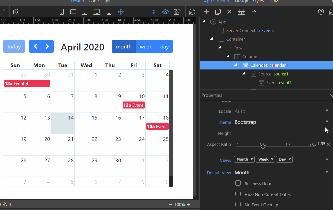Screen dimensions: 333x210
Task: Go to previous month arrow
Action: click(x=35, y=46)
